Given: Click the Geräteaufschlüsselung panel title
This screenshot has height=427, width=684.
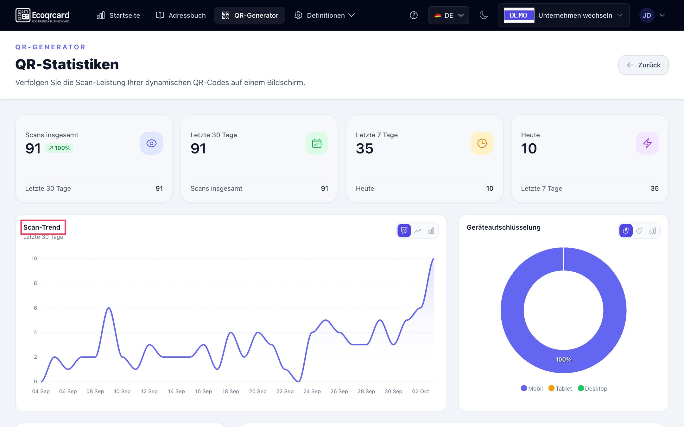Looking at the screenshot, I should 503,227.
